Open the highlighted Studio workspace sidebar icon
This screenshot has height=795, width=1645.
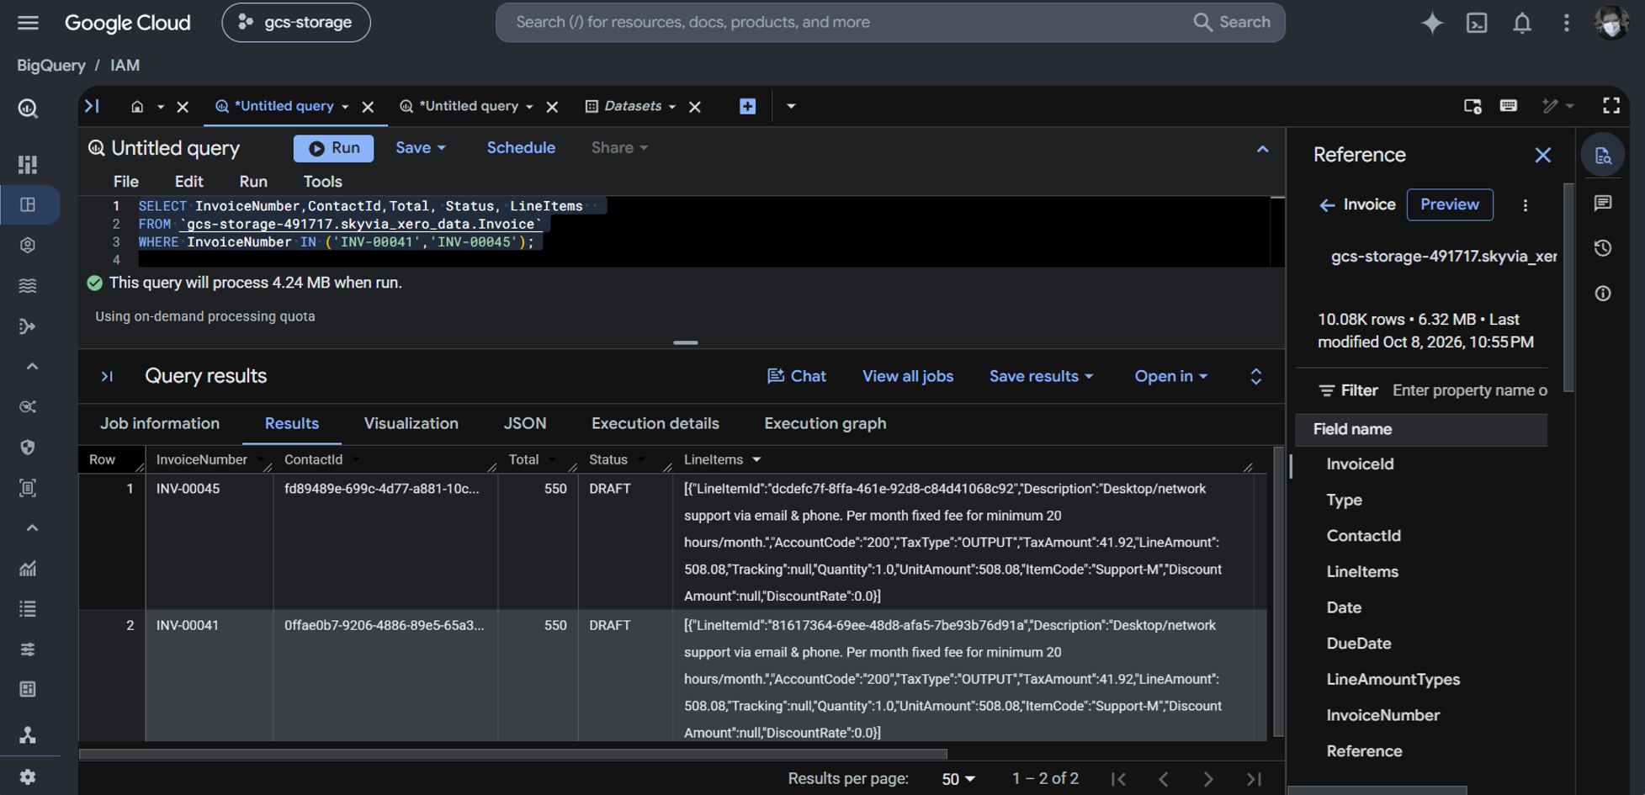28,204
